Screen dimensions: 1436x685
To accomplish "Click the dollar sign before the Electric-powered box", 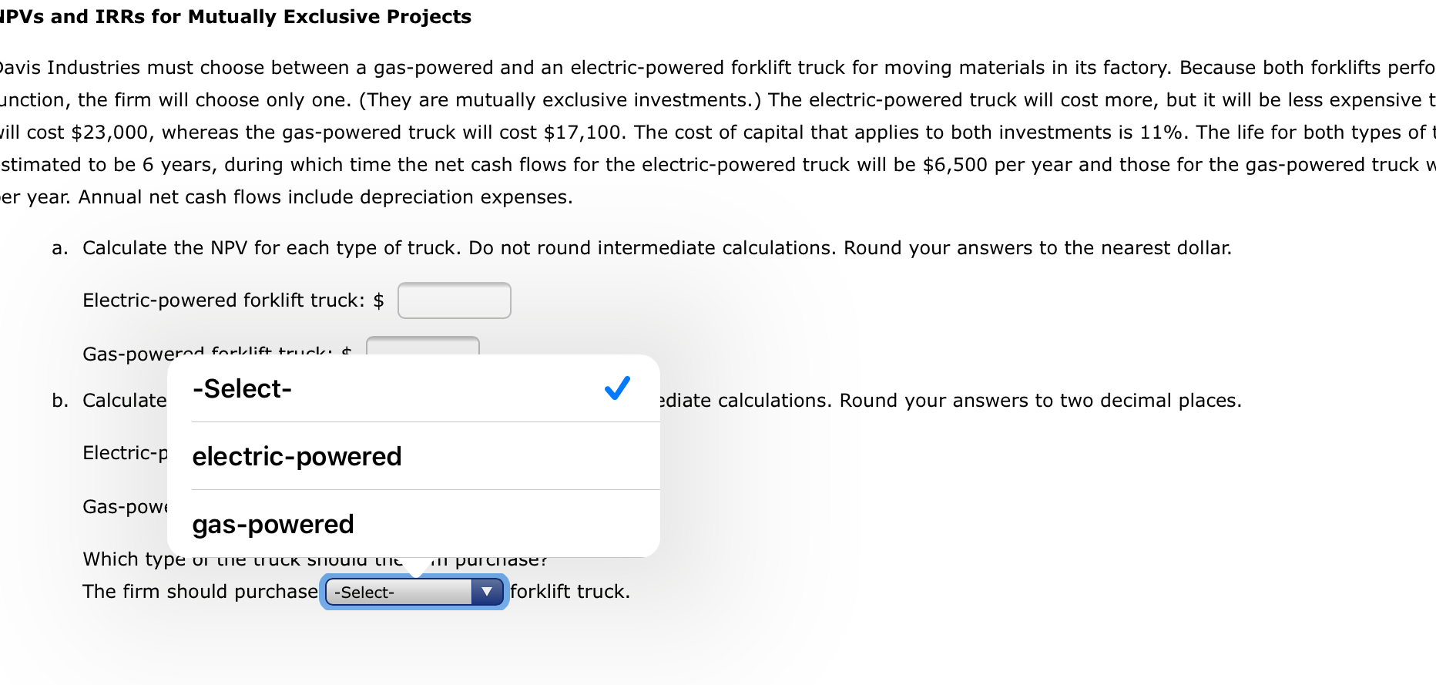I will click(378, 300).
